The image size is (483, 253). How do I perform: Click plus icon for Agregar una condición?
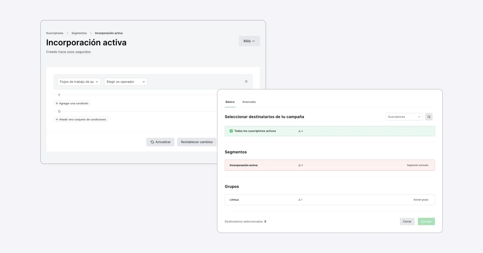click(x=57, y=103)
